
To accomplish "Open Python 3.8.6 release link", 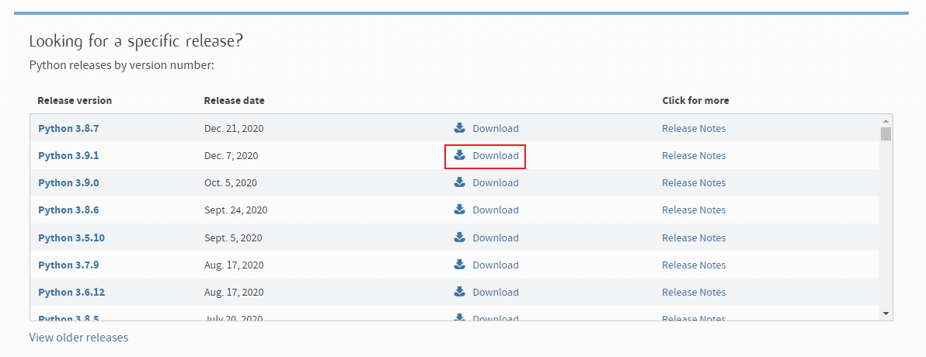I will 68,210.
